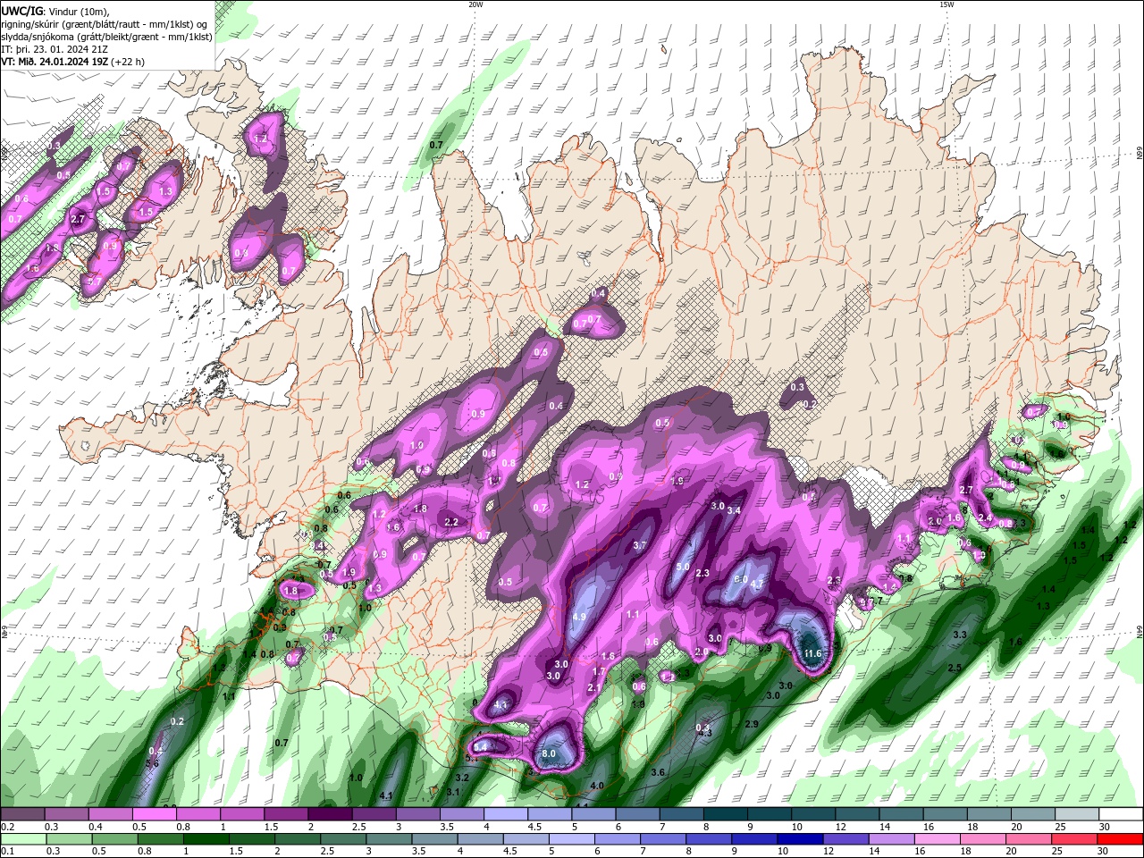This screenshot has width=1144, height=858.
Task: Click the "UWC/IG: Vindur (10m)" title line
Action: point(55,11)
